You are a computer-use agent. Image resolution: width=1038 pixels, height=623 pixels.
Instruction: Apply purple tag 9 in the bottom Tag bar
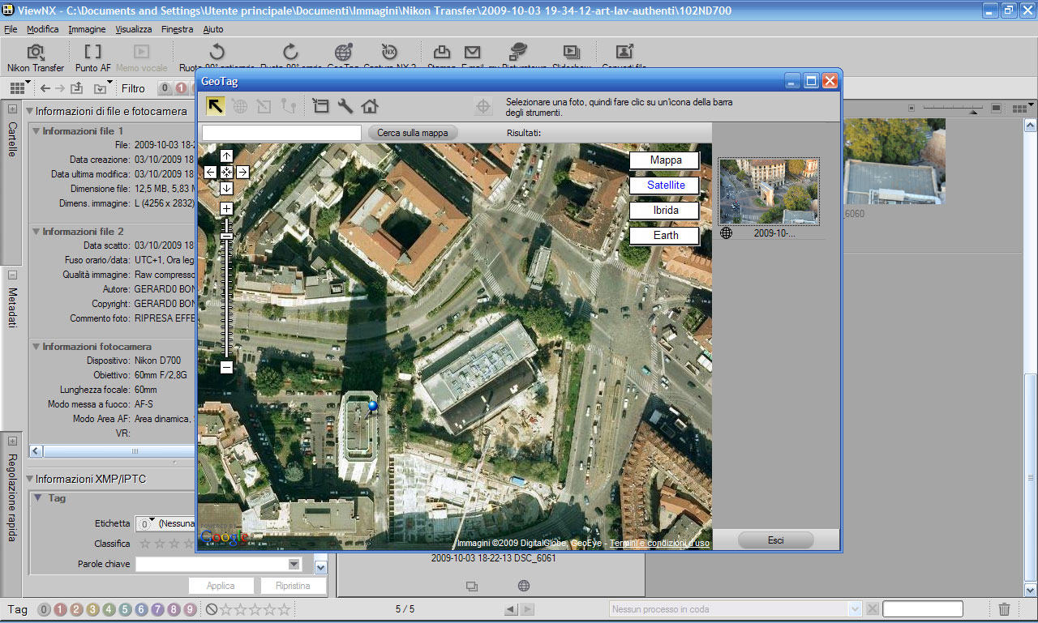[190, 609]
